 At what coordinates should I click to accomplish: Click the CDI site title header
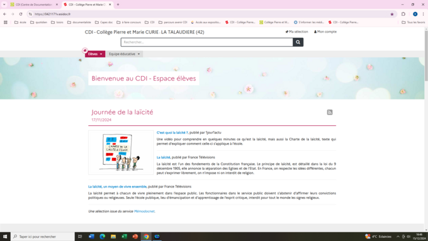(144, 32)
